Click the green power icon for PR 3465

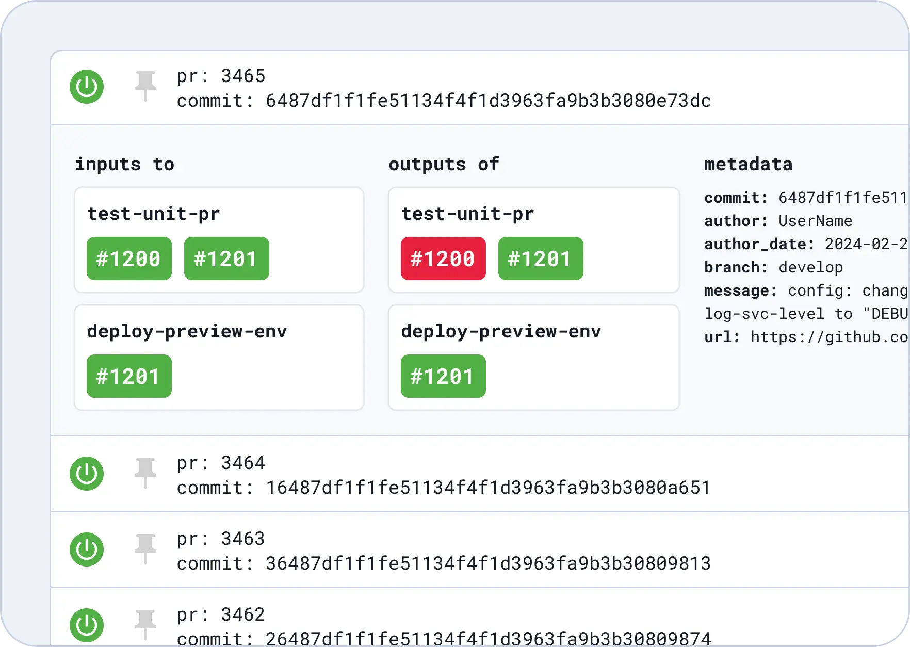point(87,87)
